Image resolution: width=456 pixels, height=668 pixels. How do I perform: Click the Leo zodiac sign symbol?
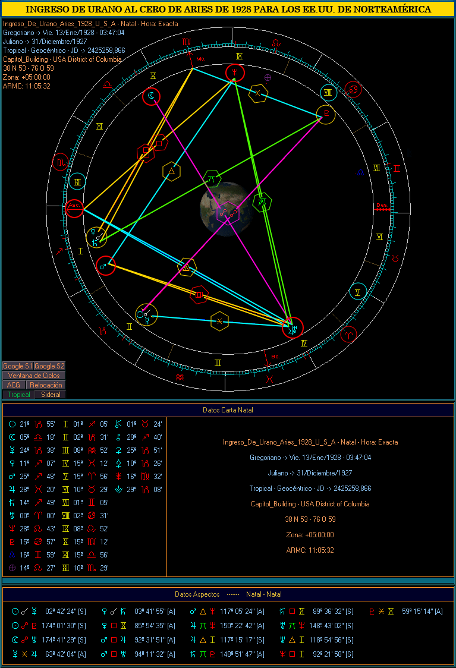coord(276,43)
